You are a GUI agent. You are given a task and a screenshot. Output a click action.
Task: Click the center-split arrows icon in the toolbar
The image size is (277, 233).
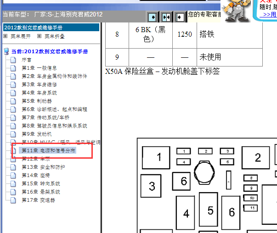click(166, 17)
